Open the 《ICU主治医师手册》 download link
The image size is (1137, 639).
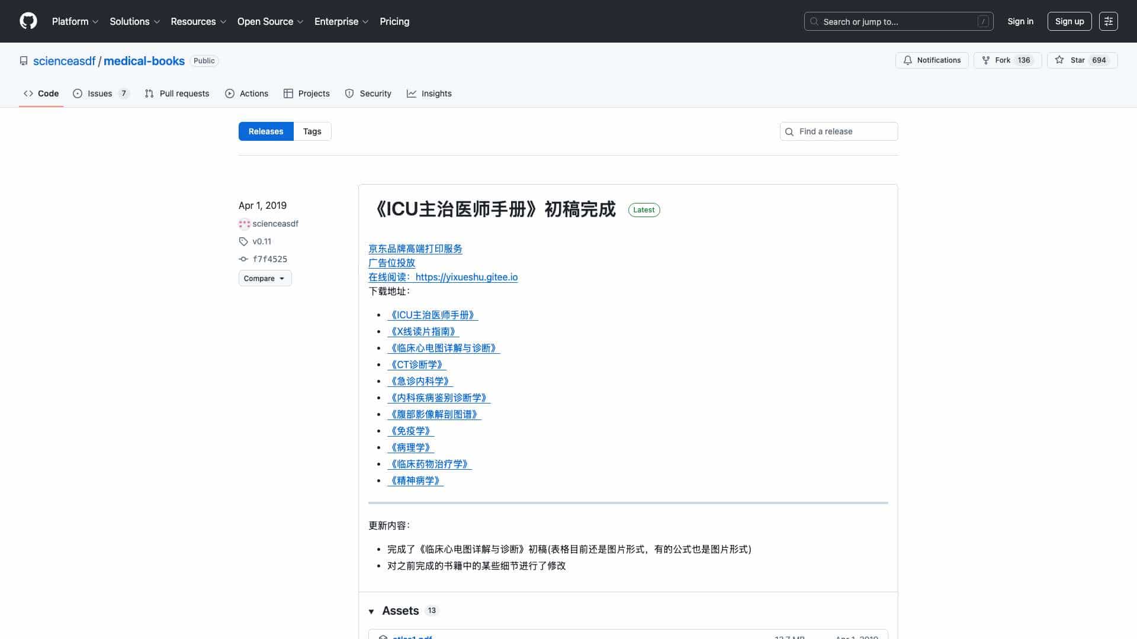pyautogui.click(x=432, y=315)
